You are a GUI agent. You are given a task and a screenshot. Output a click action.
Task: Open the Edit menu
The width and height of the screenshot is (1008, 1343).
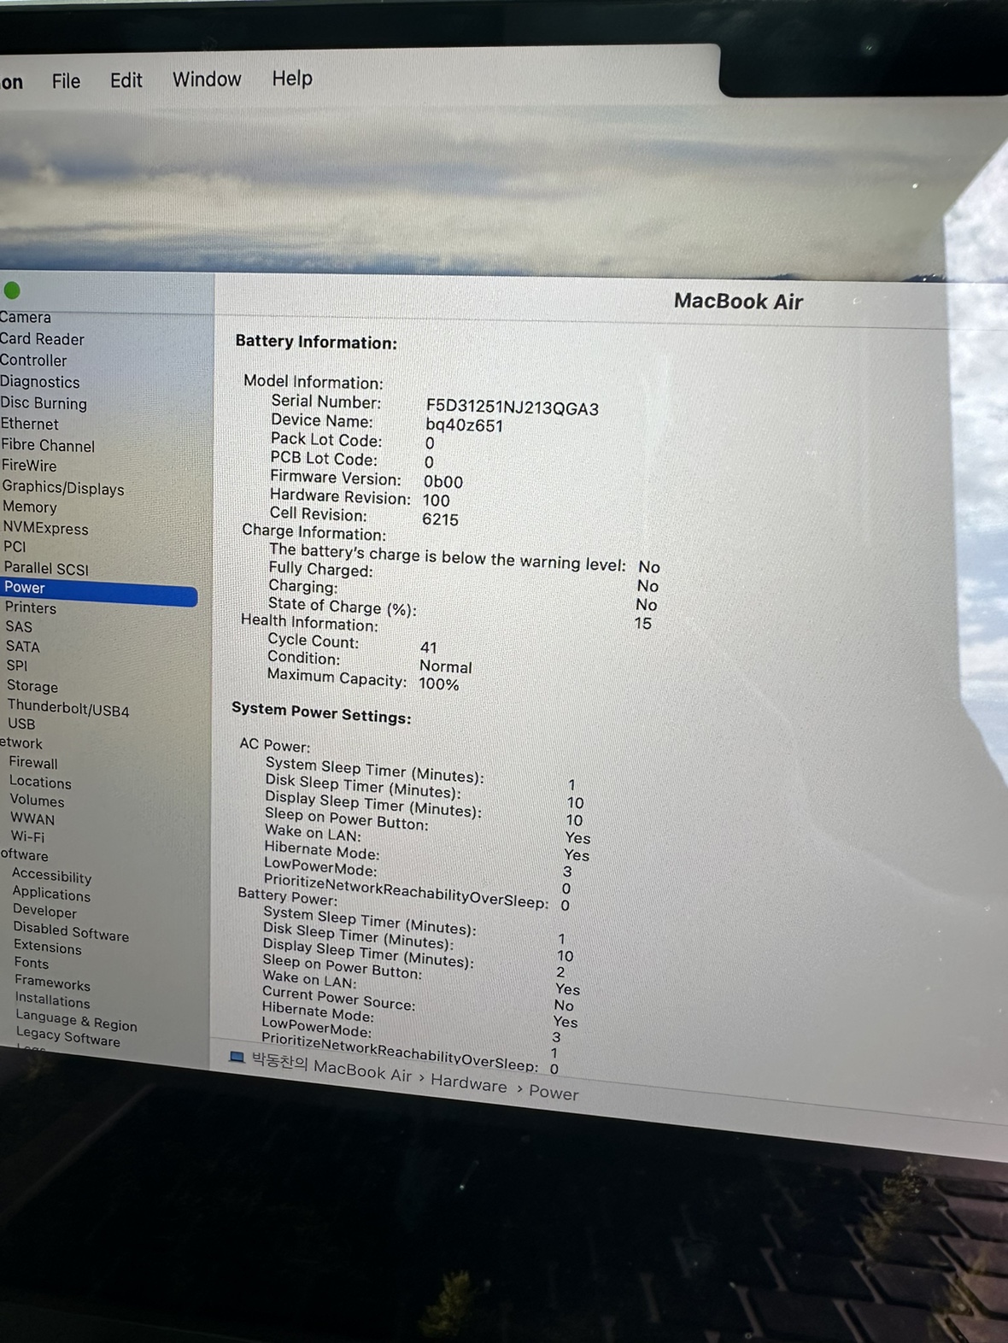coord(126,80)
